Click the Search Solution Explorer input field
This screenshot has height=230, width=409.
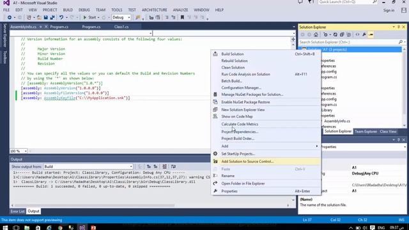(x=348, y=42)
